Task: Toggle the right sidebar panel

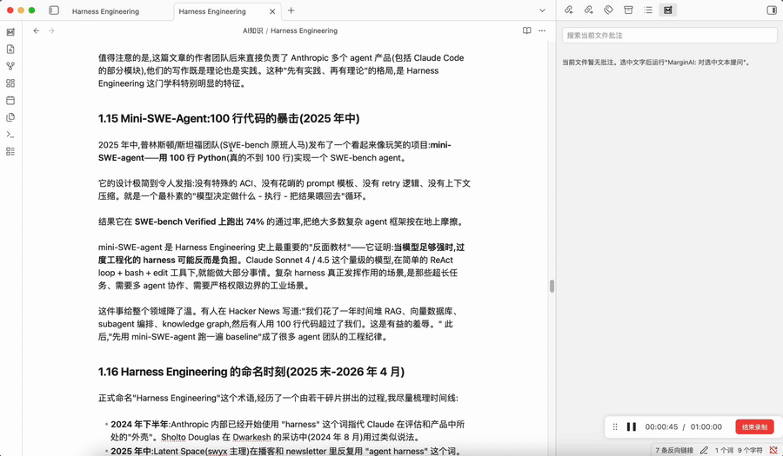Action: coord(772,10)
